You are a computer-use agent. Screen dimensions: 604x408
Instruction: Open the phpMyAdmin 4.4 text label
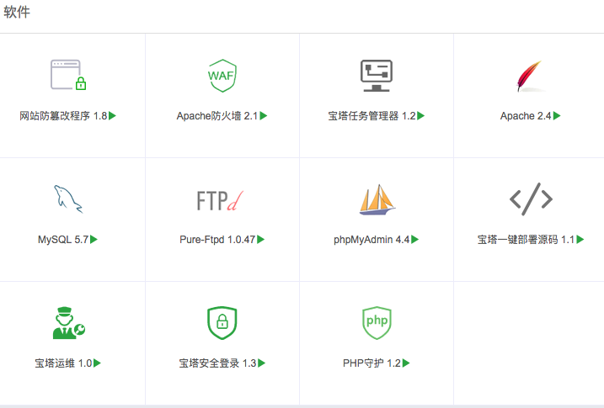point(371,240)
